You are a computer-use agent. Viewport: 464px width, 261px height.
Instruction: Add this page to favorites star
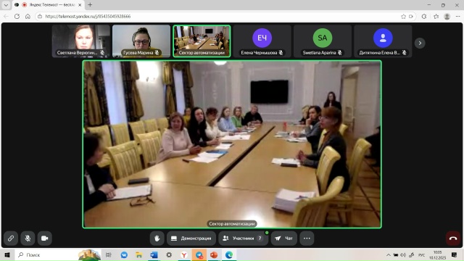pyautogui.click(x=403, y=16)
